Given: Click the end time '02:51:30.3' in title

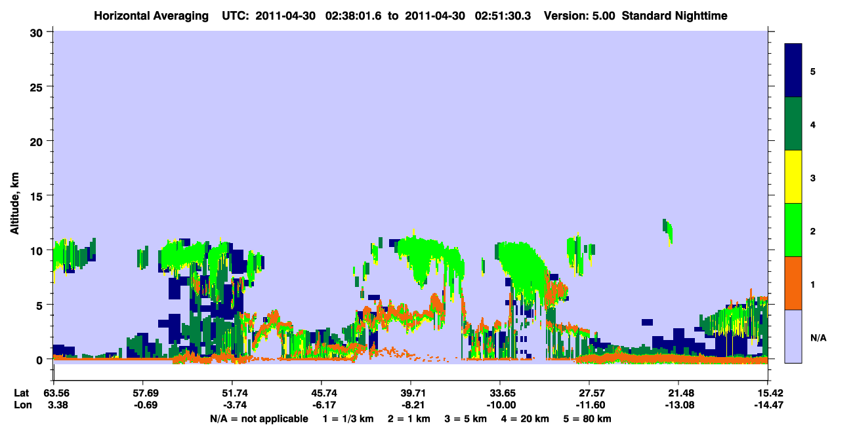Looking at the screenshot, I should pos(504,16).
